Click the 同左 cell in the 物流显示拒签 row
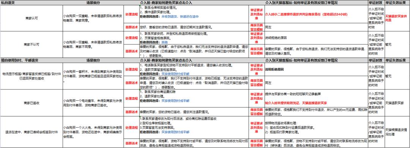The width and height of the screenshot is (410, 148). [x=316, y=83]
